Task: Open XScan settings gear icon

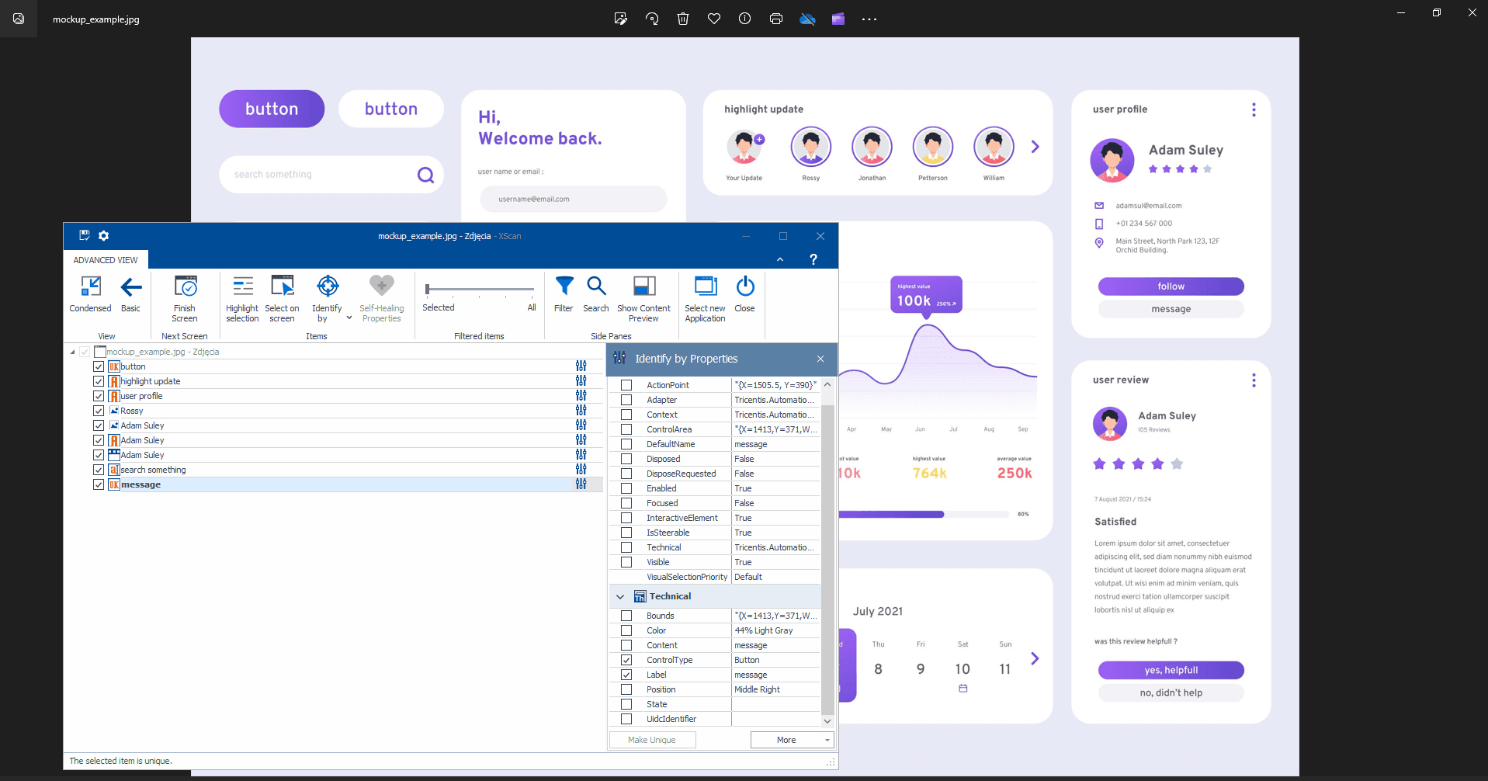Action: [104, 235]
